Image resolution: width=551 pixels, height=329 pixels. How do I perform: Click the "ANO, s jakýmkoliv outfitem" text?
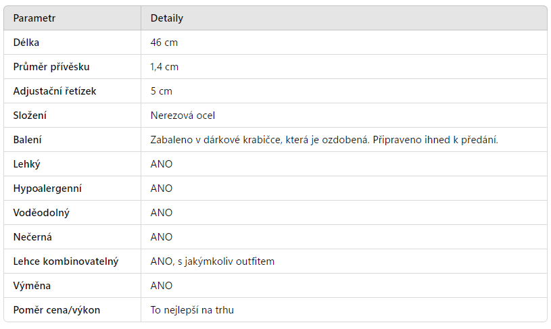click(x=212, y=261)
